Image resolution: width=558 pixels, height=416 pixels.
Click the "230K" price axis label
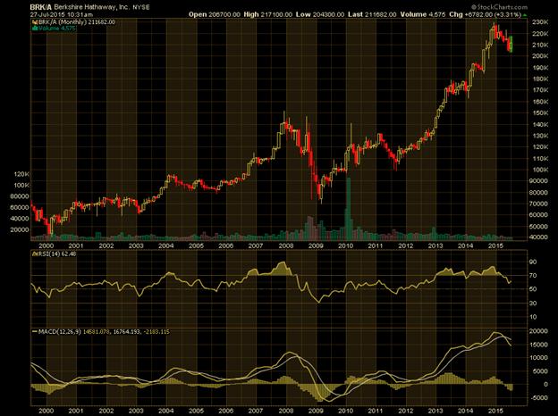click(540, 22)
